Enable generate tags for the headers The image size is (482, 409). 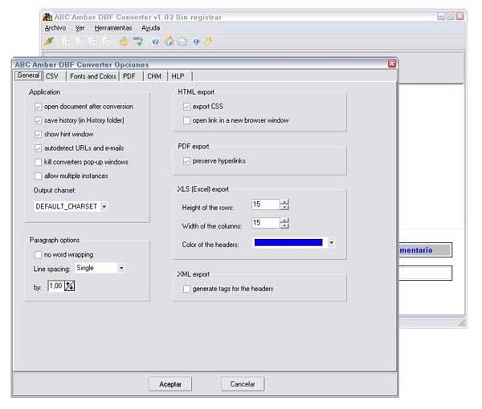(x=186, y=289)
